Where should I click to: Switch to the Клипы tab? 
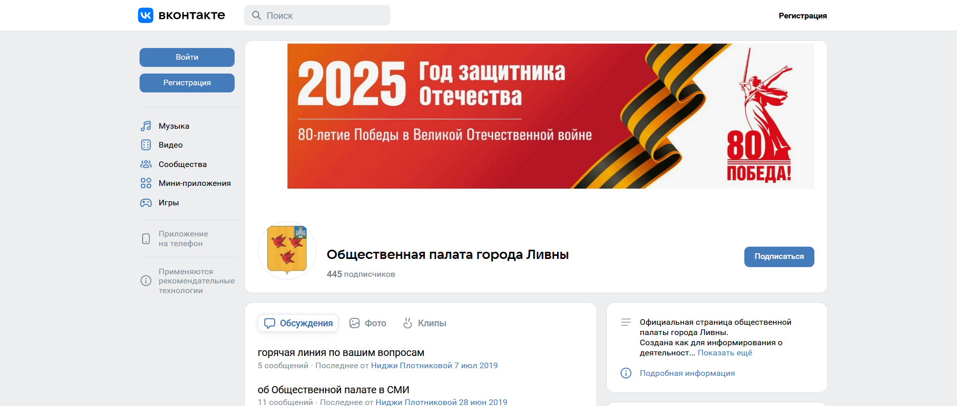424,323
